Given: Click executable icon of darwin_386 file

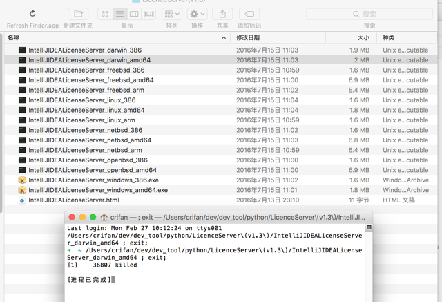Looking at the screenshot, I should (22, 50).
